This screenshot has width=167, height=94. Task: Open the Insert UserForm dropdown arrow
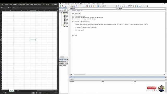pos(64,6)
